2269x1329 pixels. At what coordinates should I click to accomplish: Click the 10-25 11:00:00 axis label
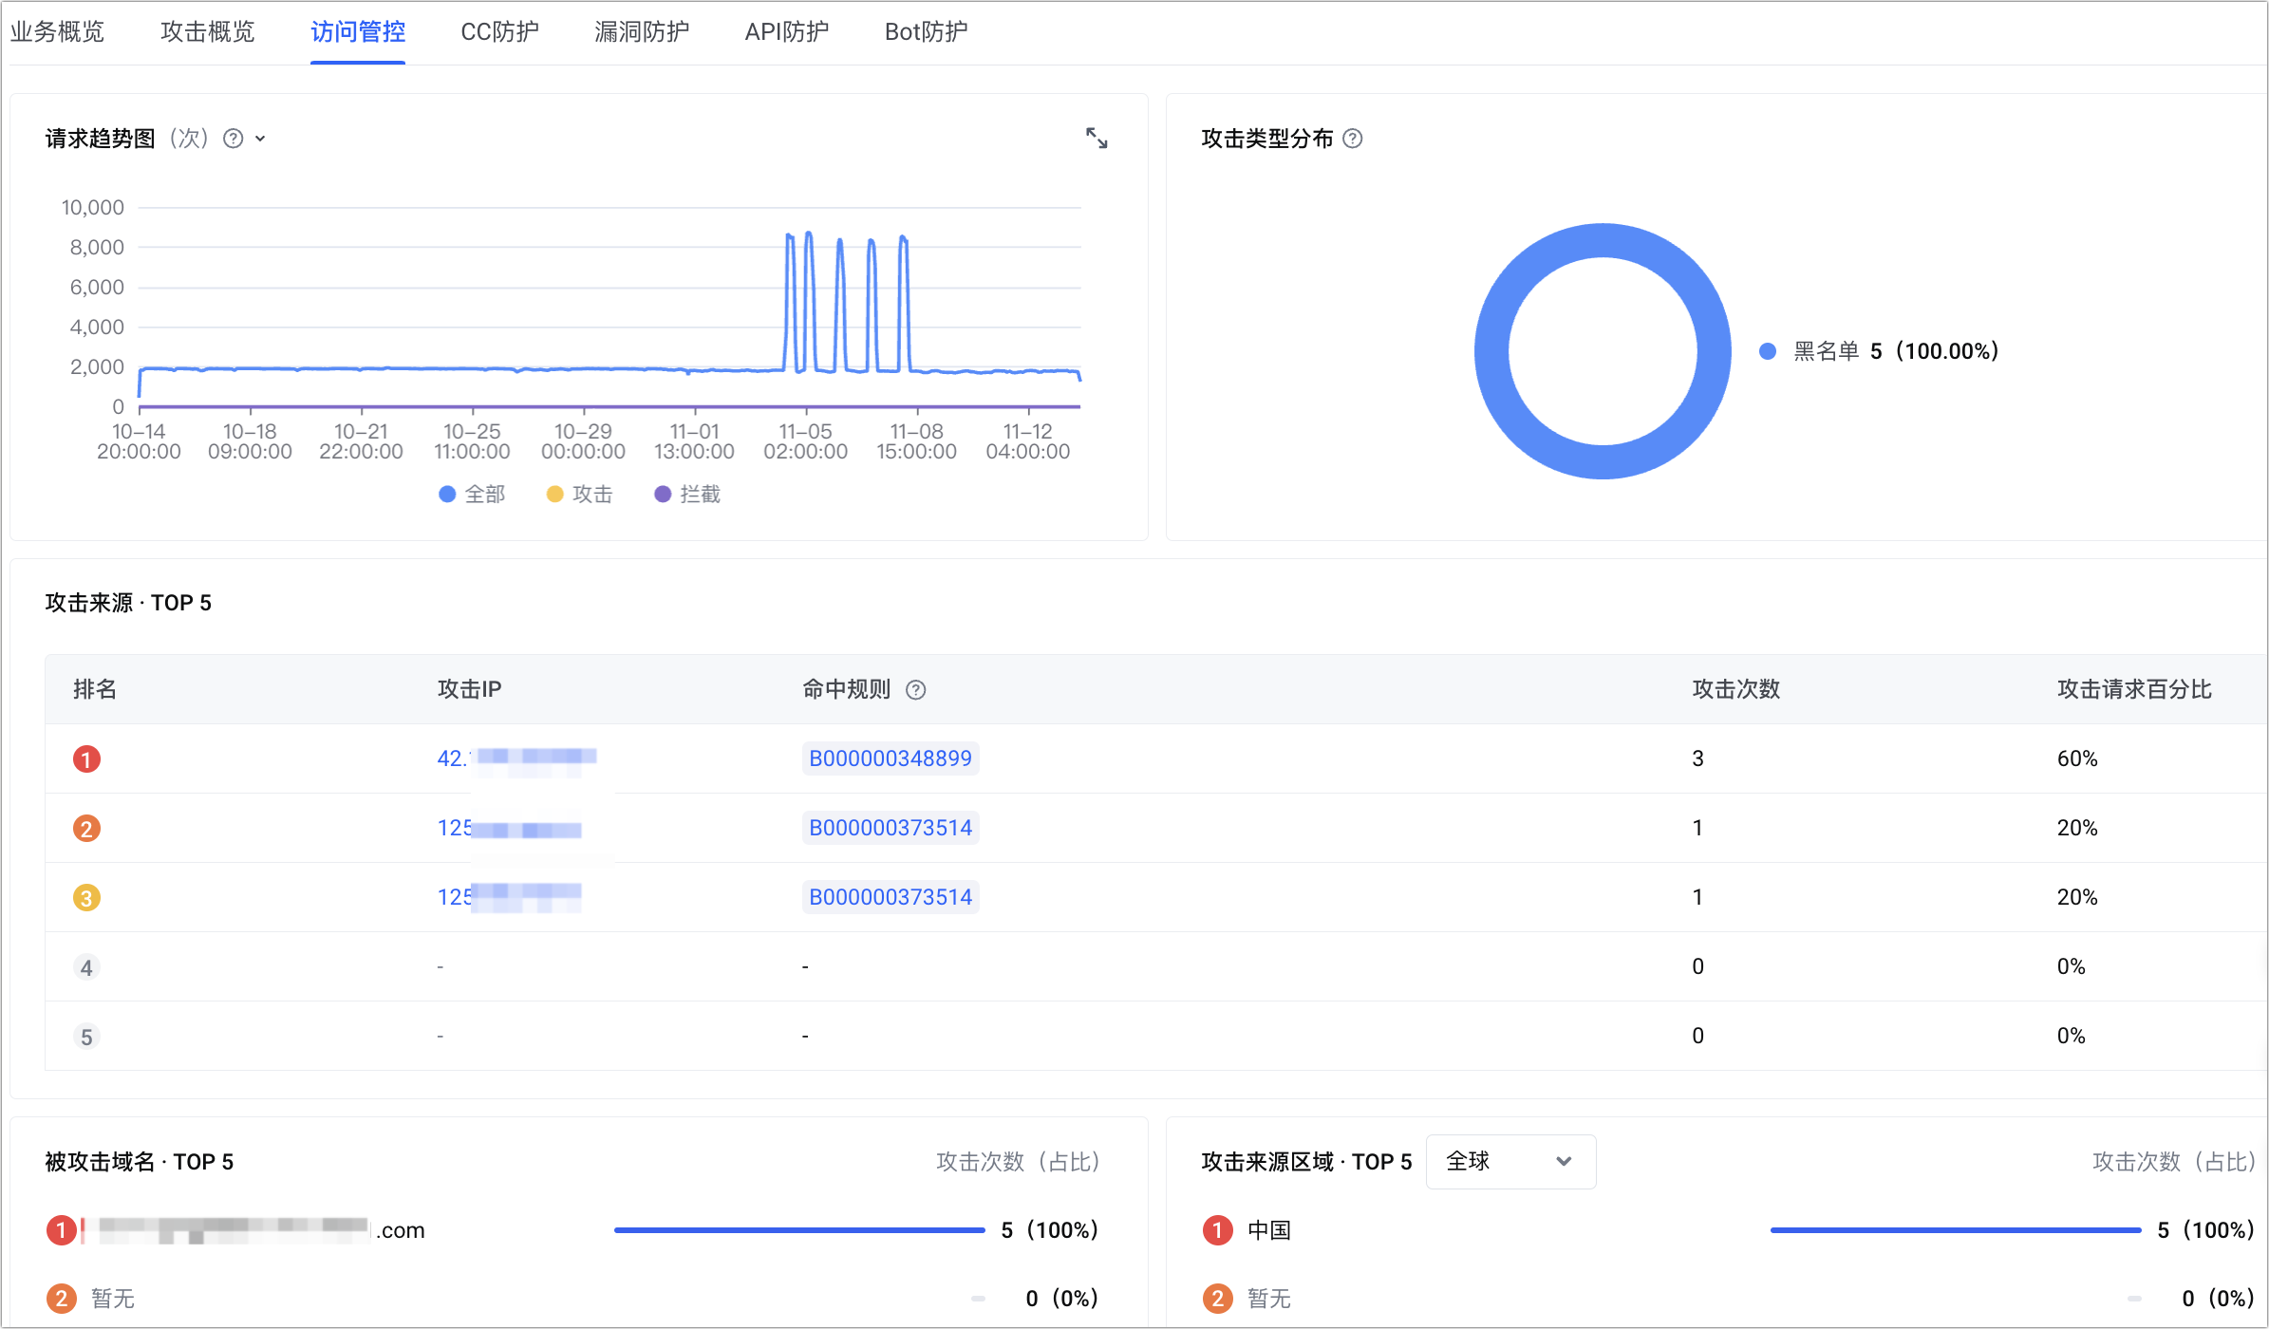coord(472,441)
